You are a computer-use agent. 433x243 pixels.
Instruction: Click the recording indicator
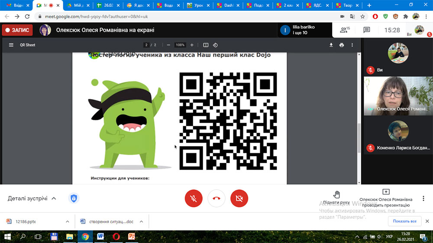[17, 30]
